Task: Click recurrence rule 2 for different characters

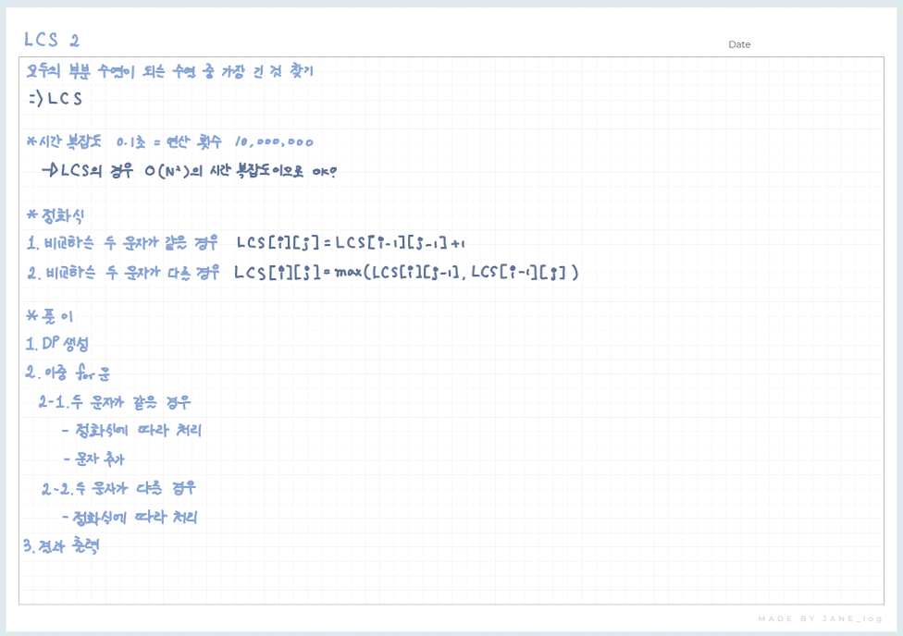Action: tap(130, 272)
